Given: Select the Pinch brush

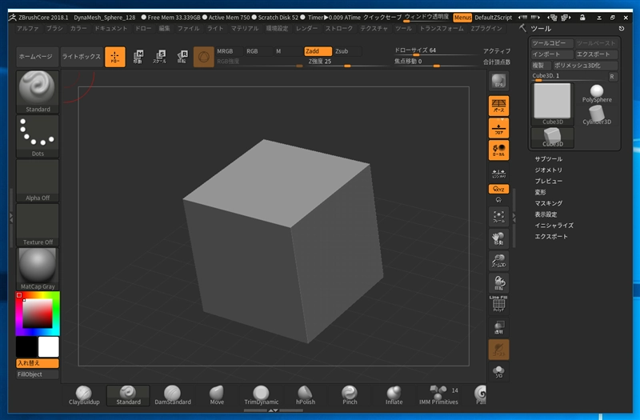Looking at the screenshot, I should pyautogui.click(x=350, y=395).
